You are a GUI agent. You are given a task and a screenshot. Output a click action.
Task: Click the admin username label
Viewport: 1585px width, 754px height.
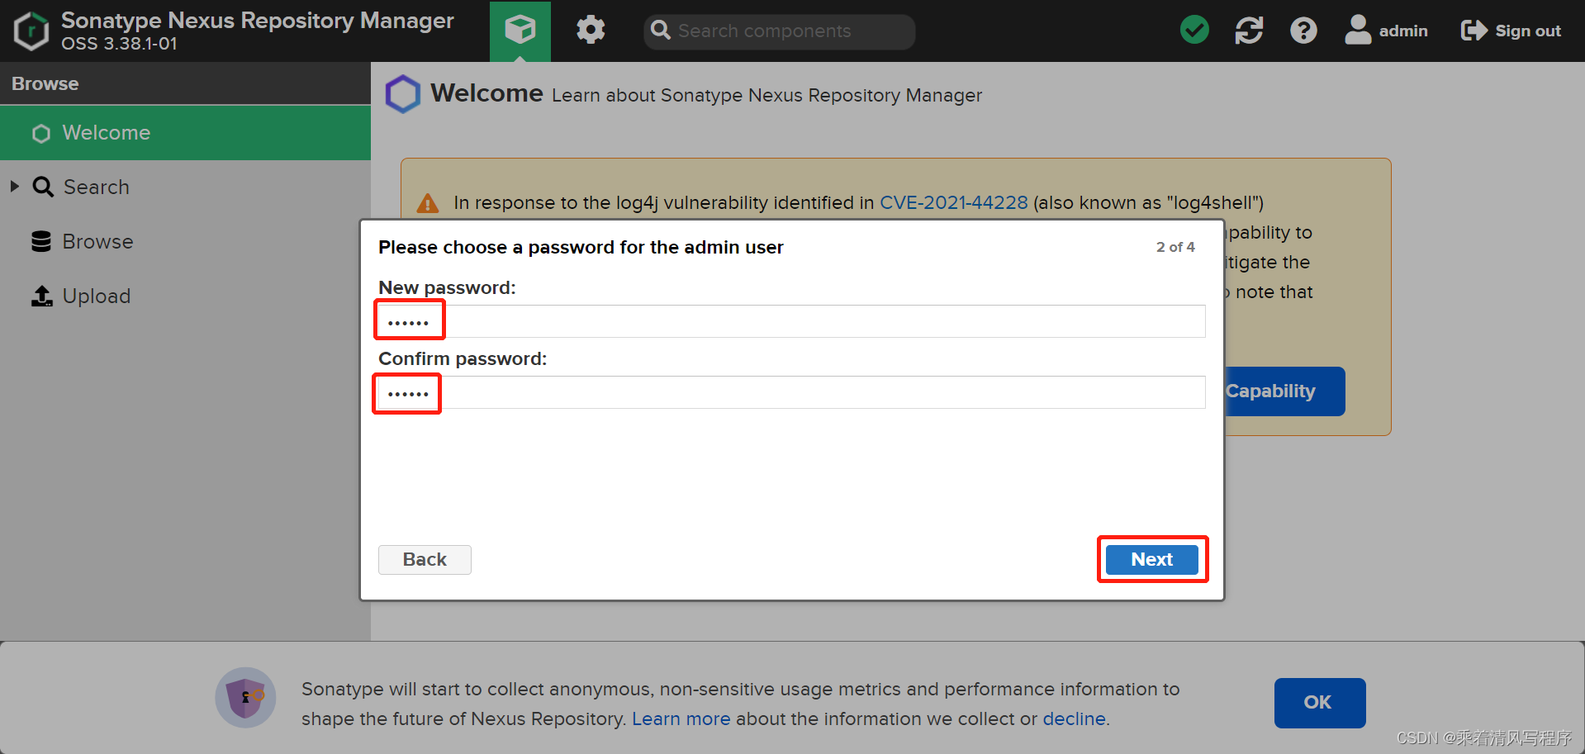point(1403,31)
